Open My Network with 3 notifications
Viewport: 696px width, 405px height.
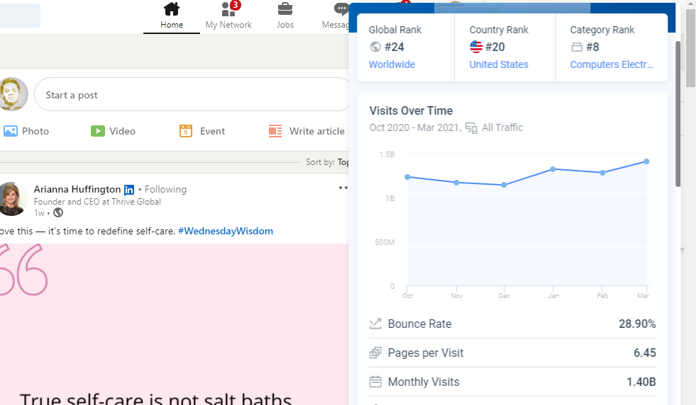[x=228, y=16]
